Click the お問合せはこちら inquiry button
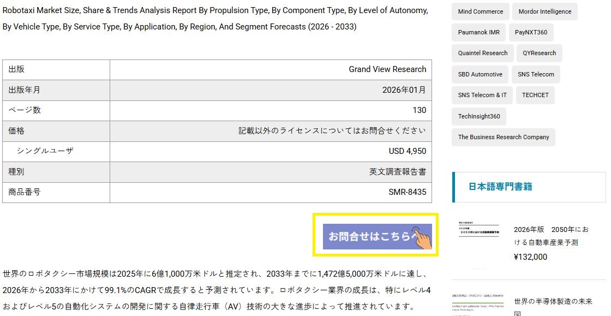The height and width of the screenshot is (316, 611). [377, 236]
